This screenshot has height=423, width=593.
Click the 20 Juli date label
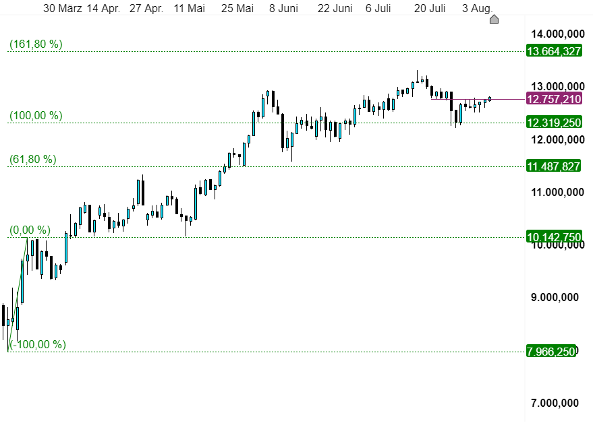click(x=430, y=8)
